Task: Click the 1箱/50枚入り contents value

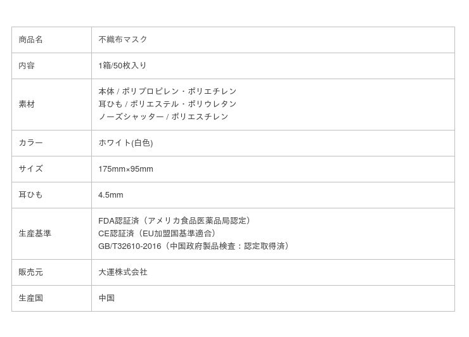Action: click(122, 65)
